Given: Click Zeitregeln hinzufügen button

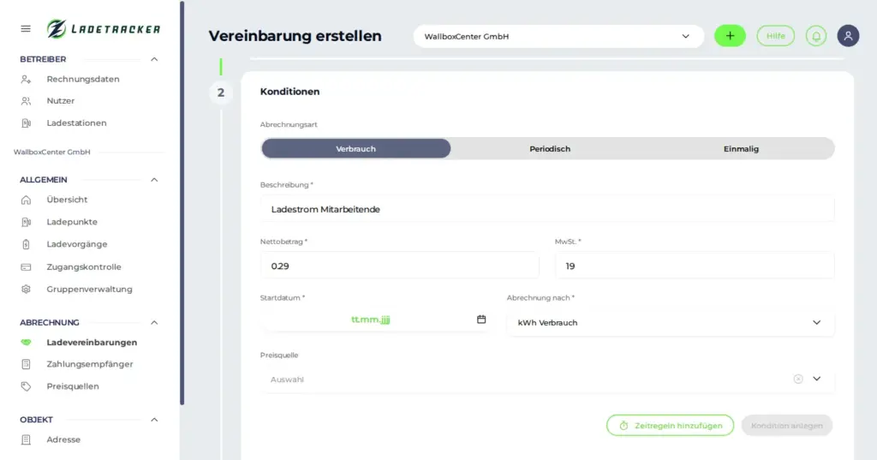Looking at the screenshot, I should 670,426.
